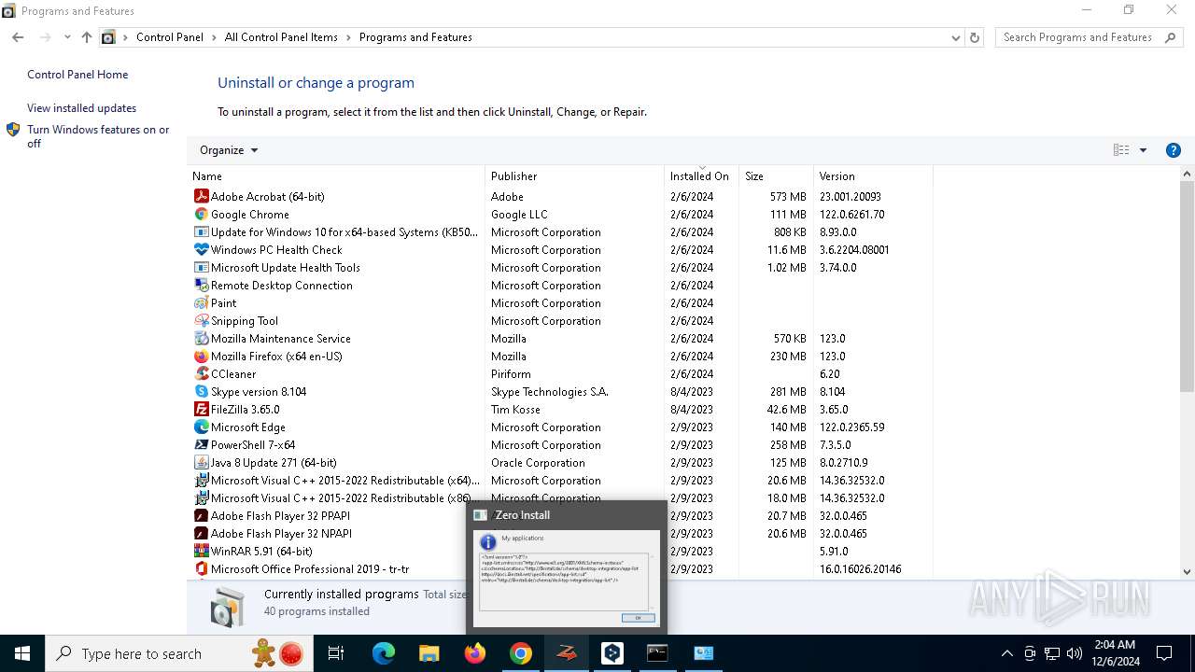This screenshot has width=1195, height=672.
Task: Select the Java 8 Update 271 icon
Action: click(x=201, y=462)
